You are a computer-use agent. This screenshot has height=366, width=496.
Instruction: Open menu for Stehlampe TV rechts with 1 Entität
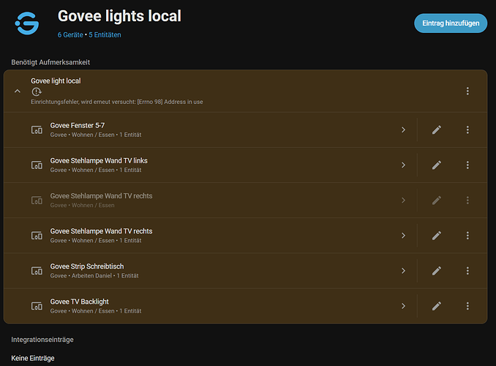click(467, 236)
